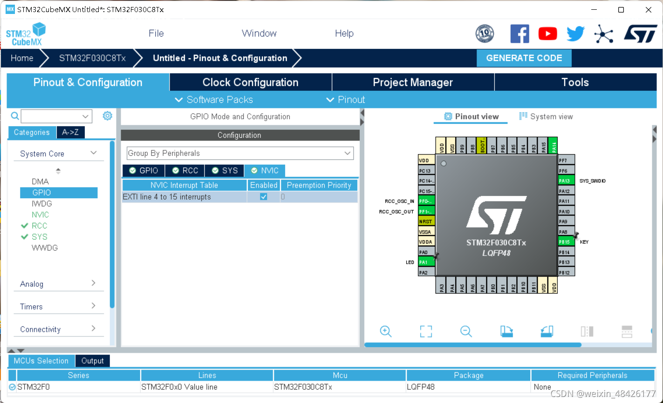Viewport: 663px width, 403px height.
Task: Expand the Software Packs menu
Action: point(214,100)
